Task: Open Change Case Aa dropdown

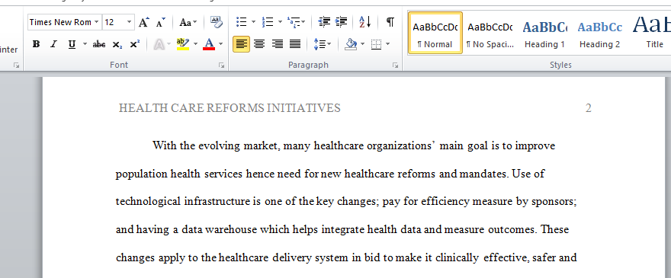Action: 188,22
